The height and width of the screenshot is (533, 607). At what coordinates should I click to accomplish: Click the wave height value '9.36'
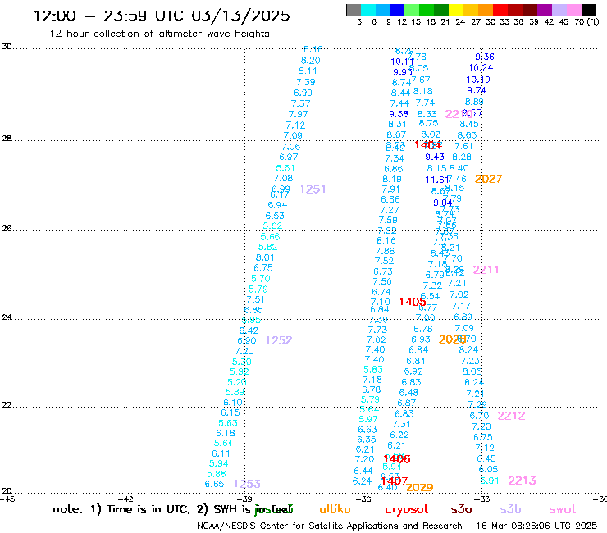click(485, 57)
